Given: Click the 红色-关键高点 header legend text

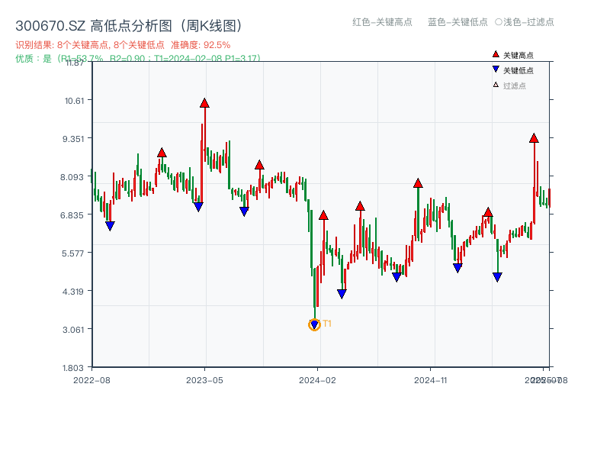Looking at the screenshot, I should point(382,22).
